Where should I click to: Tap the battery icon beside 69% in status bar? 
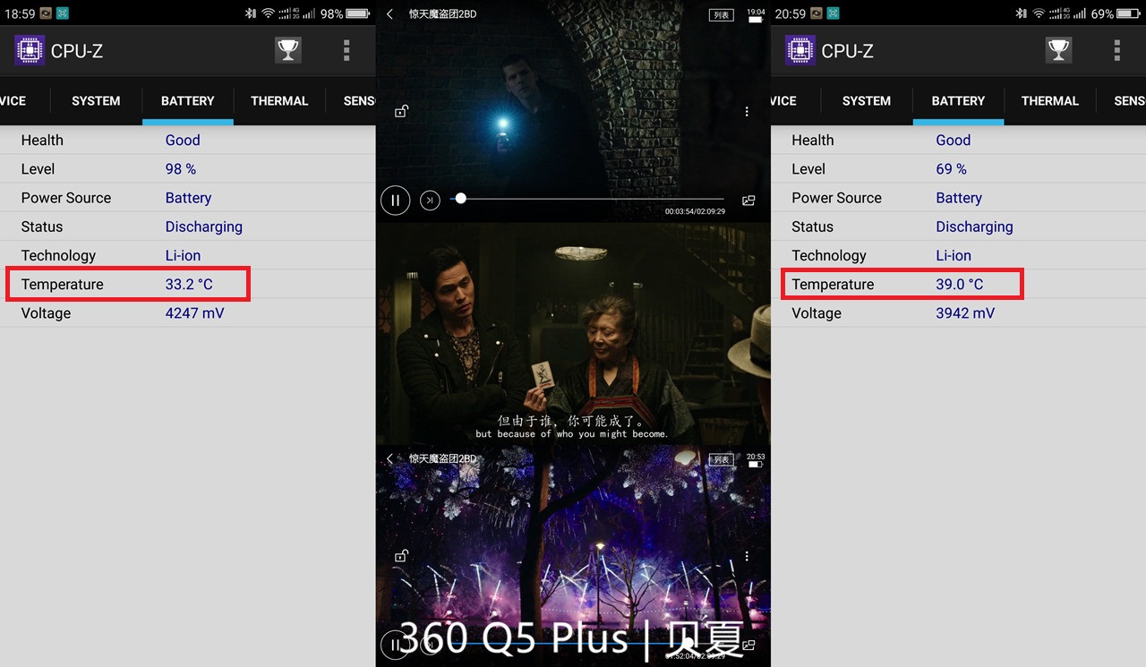coord(1129,13)
